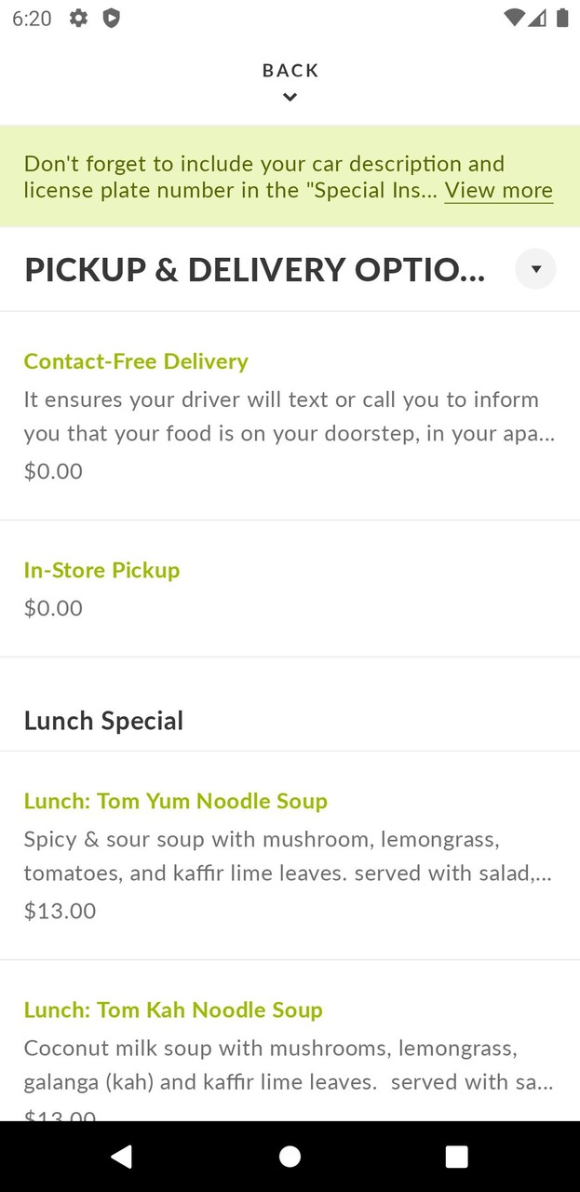The height and width of the screenshot is (1192, 580).
Task: Tap the Wi-Fi signal status icon
Action: coord(513,18)
